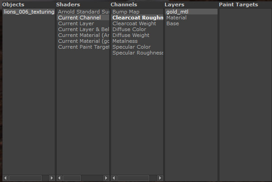Select the lions_006_texturing object
The image size is (272, 182).
[29, 12]
